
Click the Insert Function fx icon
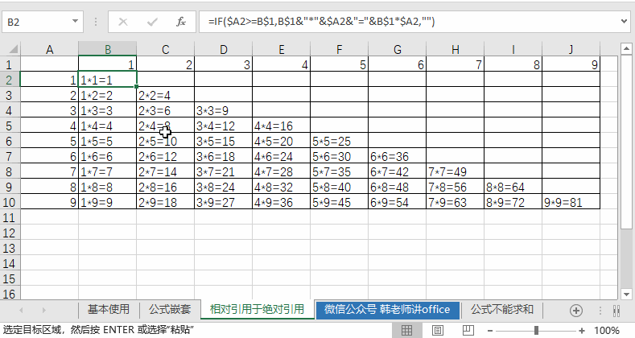pyautogui.click(x=181, y=22)
